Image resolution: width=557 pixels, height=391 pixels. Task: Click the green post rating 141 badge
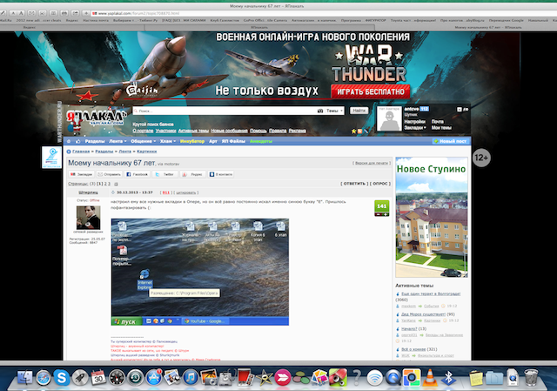[381, 206]
